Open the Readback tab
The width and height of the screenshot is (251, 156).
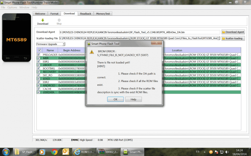pyautogui.click(x=85, y=14)
